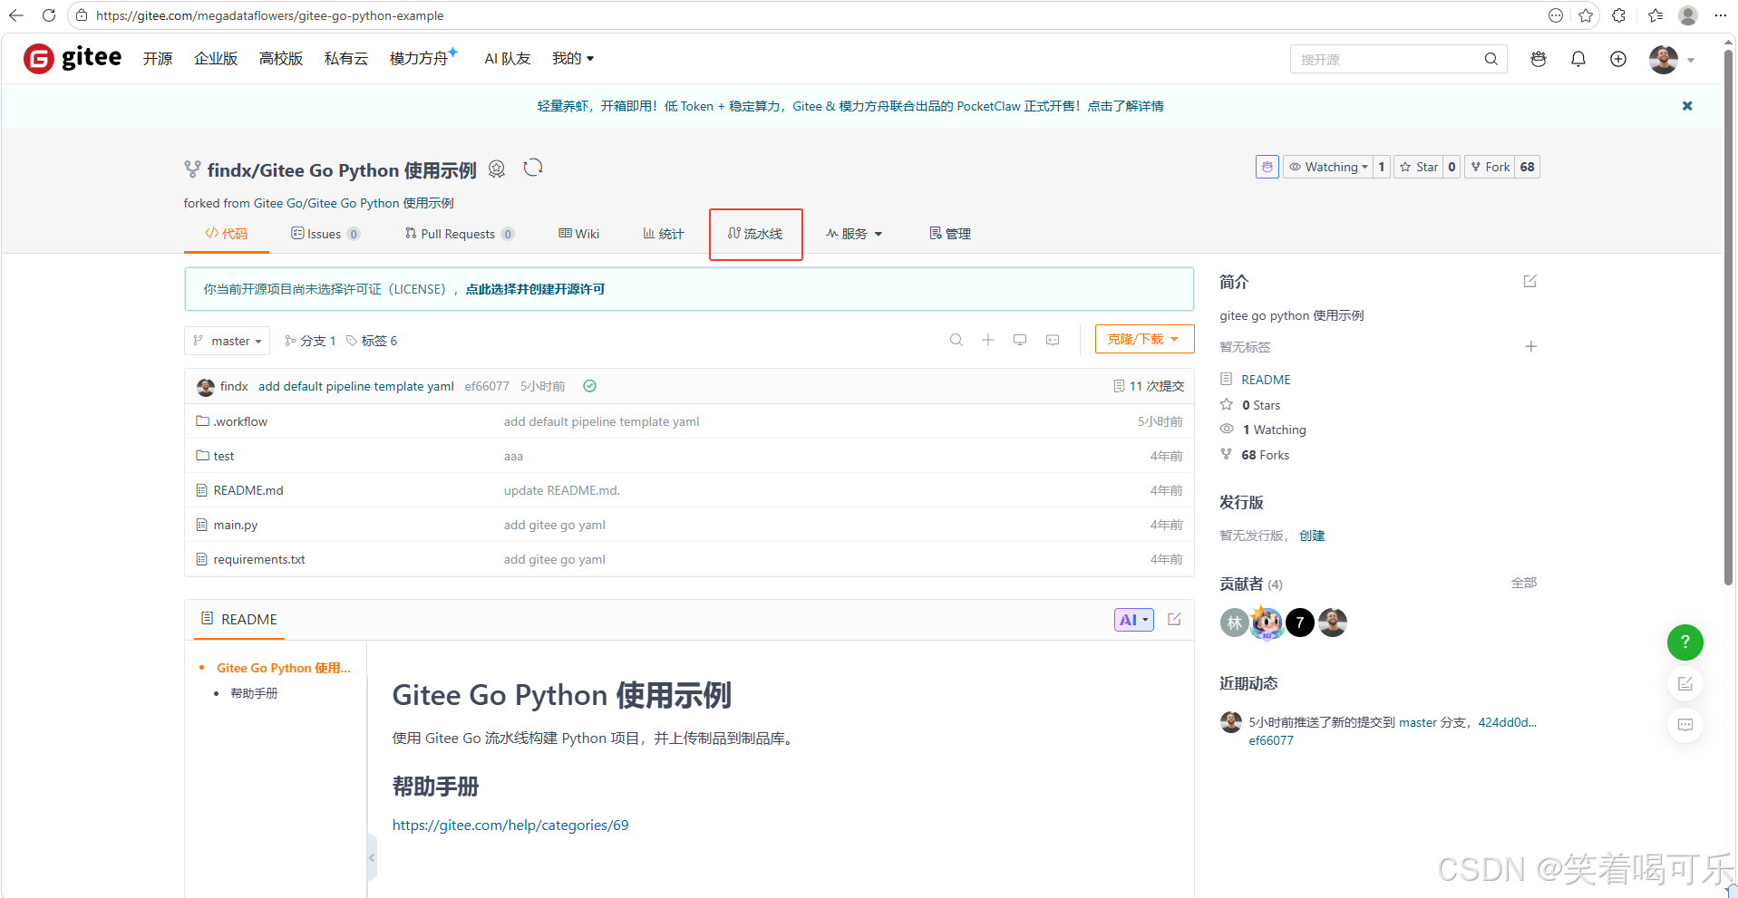Click 点此选择并创建开源许可 link
Image resolution: width=1738 pixels, height=898 pixels.
click(535, 289)
